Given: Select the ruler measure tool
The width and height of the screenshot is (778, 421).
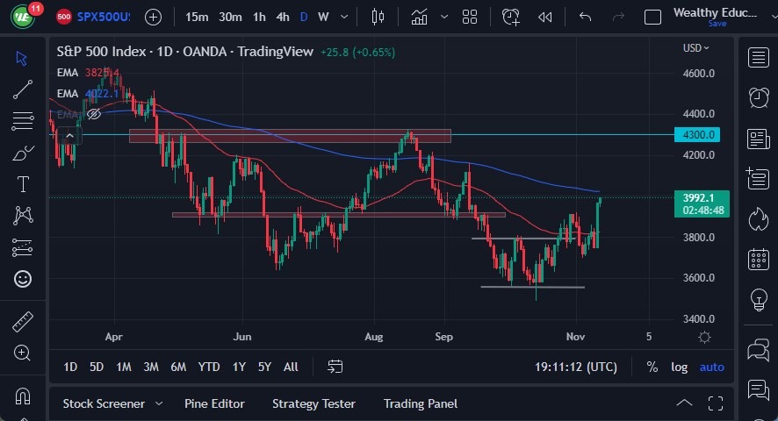Looking at the screenshot, I should click(23, 322).
